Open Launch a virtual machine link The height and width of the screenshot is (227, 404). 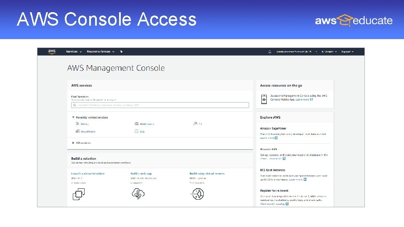(88, 174)
